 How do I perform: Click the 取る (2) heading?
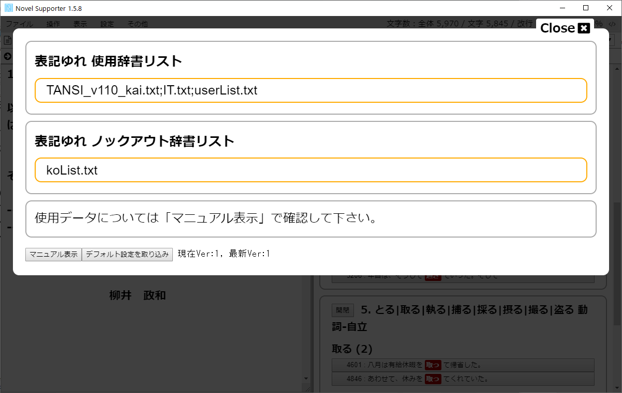[352, 349]
